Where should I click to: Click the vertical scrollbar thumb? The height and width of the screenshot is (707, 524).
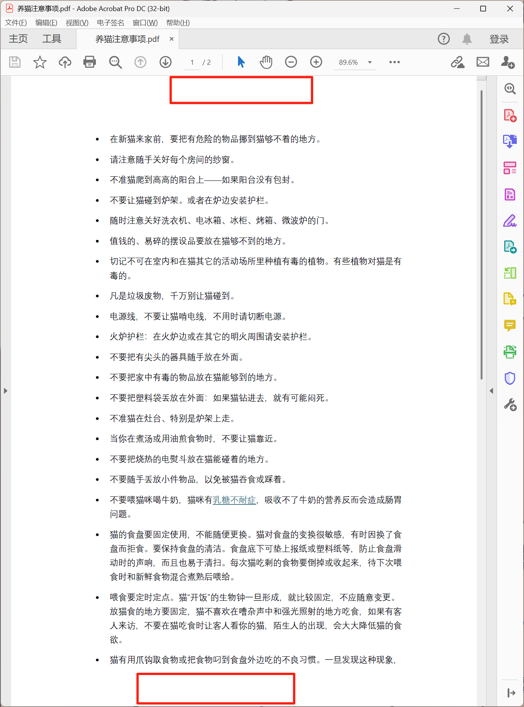point(481,235)
